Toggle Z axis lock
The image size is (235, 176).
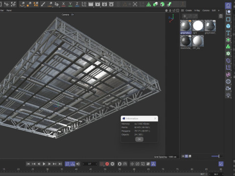pyautogui.click(x=77, y=4)
